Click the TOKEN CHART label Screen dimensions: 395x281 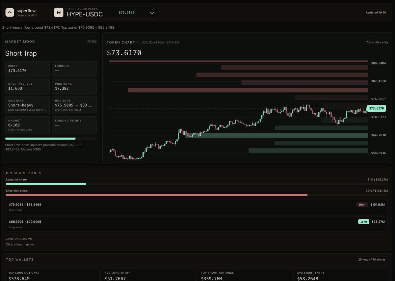tap(121, 42)
